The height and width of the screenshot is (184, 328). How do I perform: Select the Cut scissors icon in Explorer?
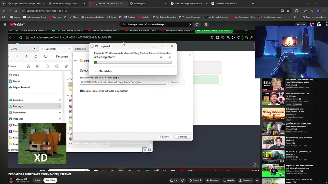pos(28,66)
